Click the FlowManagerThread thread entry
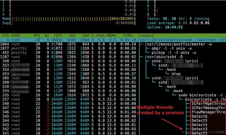Image resolution: width=226 pixels, height=135 pixels. [208, 112]
